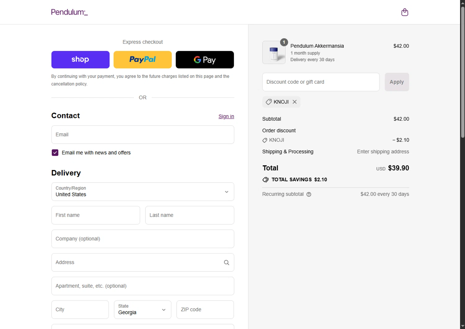Screen dimensions: 465x329
Task: Click the recurring subtotal help icon
Action: (309, 194)
